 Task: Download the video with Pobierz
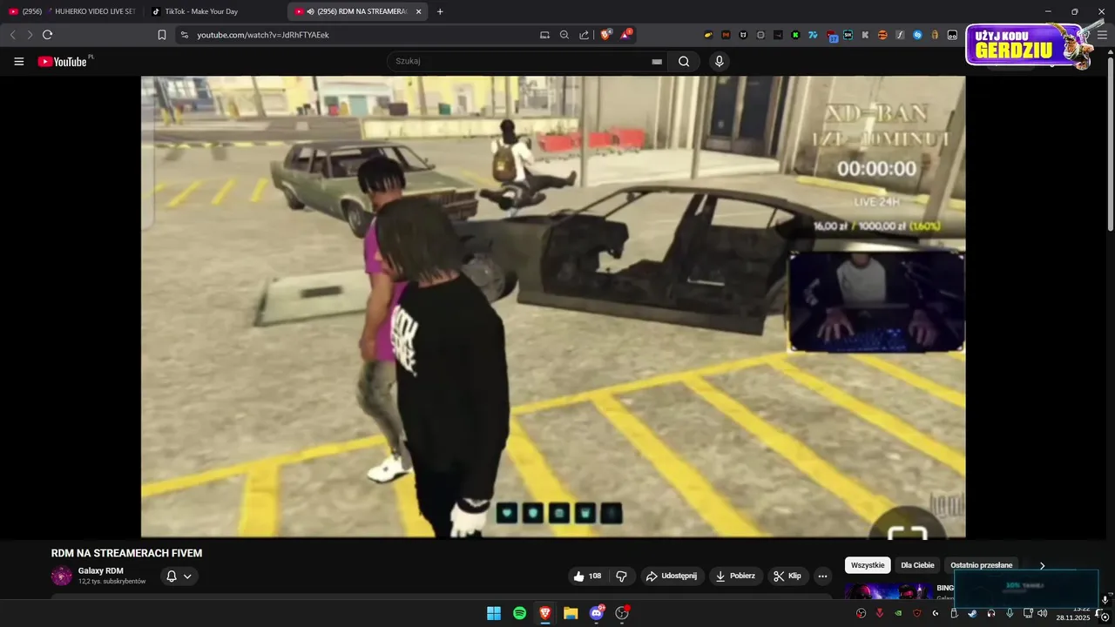coord(736,576)
